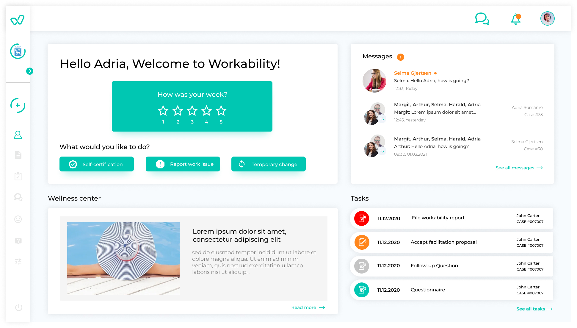This screenshot has width=577, height=328.
Task: Rate your week with star 5
Action: [221, 111]
